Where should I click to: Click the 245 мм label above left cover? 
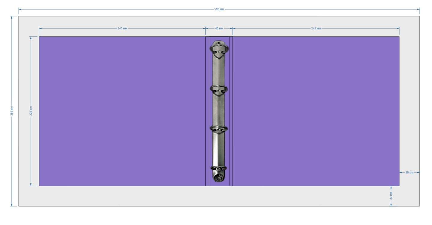(122, 28)
